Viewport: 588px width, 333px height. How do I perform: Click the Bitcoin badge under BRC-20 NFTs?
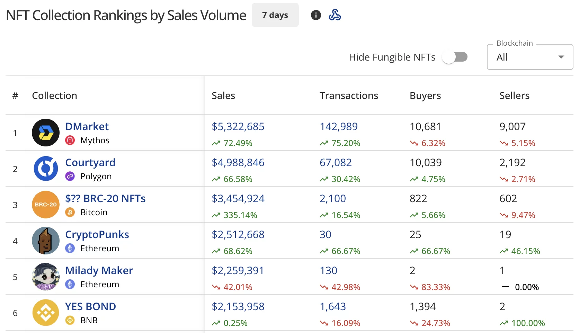tap(70, 212)
